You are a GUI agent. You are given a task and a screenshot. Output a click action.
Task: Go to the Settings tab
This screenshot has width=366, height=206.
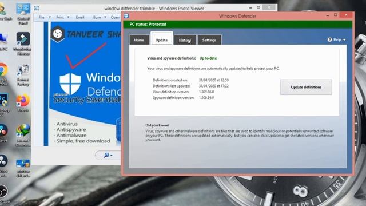(209, 40)
